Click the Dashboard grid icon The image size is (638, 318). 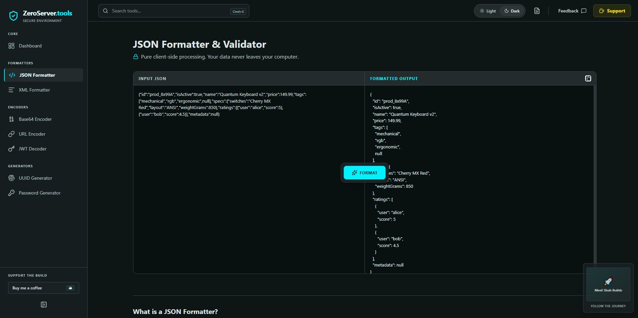pyautogui.click(x=11, y=46)
